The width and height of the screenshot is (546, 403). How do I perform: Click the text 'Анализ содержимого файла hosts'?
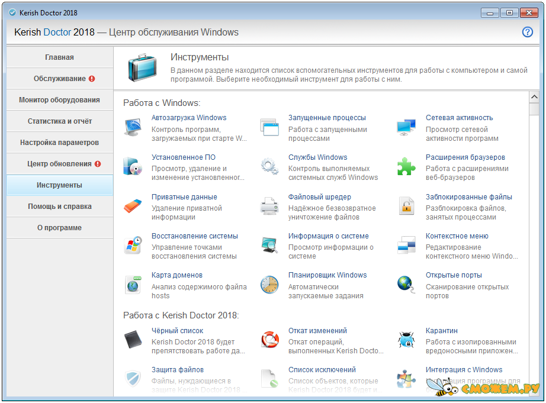coord(199,291)
